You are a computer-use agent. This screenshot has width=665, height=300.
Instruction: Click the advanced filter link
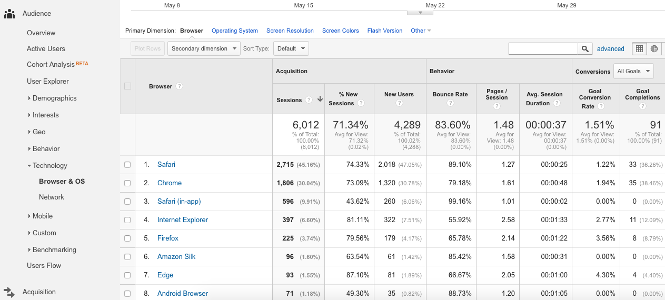click(x=610, y=49)
